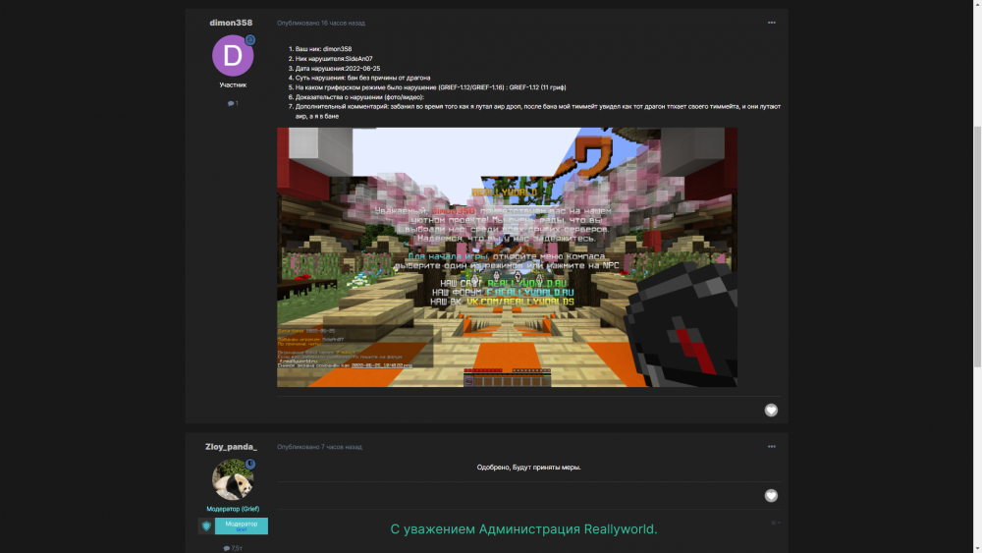Screen dimensions: 982x553
Task: Open options menu on dimon358's post
Action: click(772, 23)
